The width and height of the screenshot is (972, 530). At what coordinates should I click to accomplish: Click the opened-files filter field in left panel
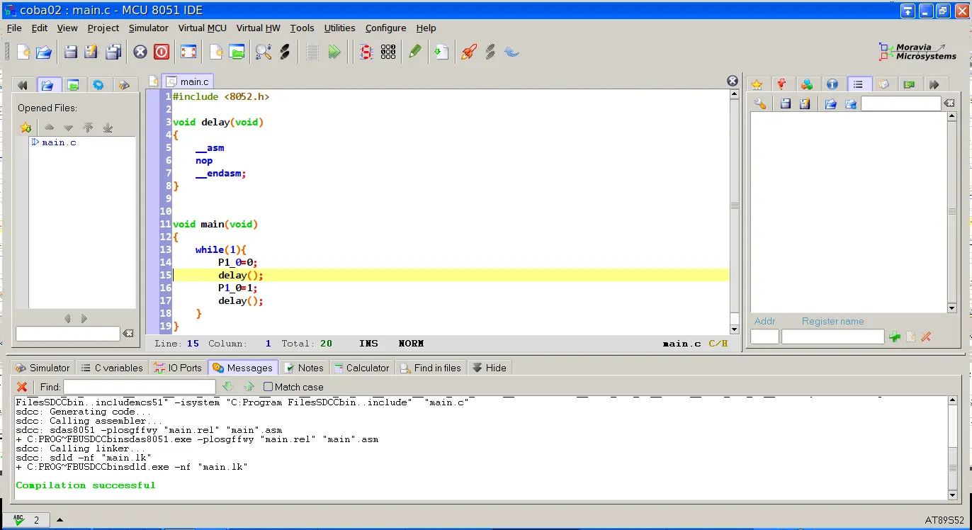68,334
